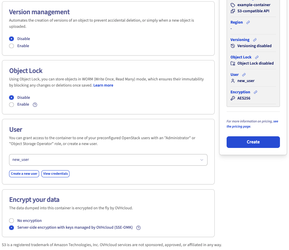Jump to User section via summary heading
Image resolution: width=289 pixels, height=250 pixels.
coord(234,75)
